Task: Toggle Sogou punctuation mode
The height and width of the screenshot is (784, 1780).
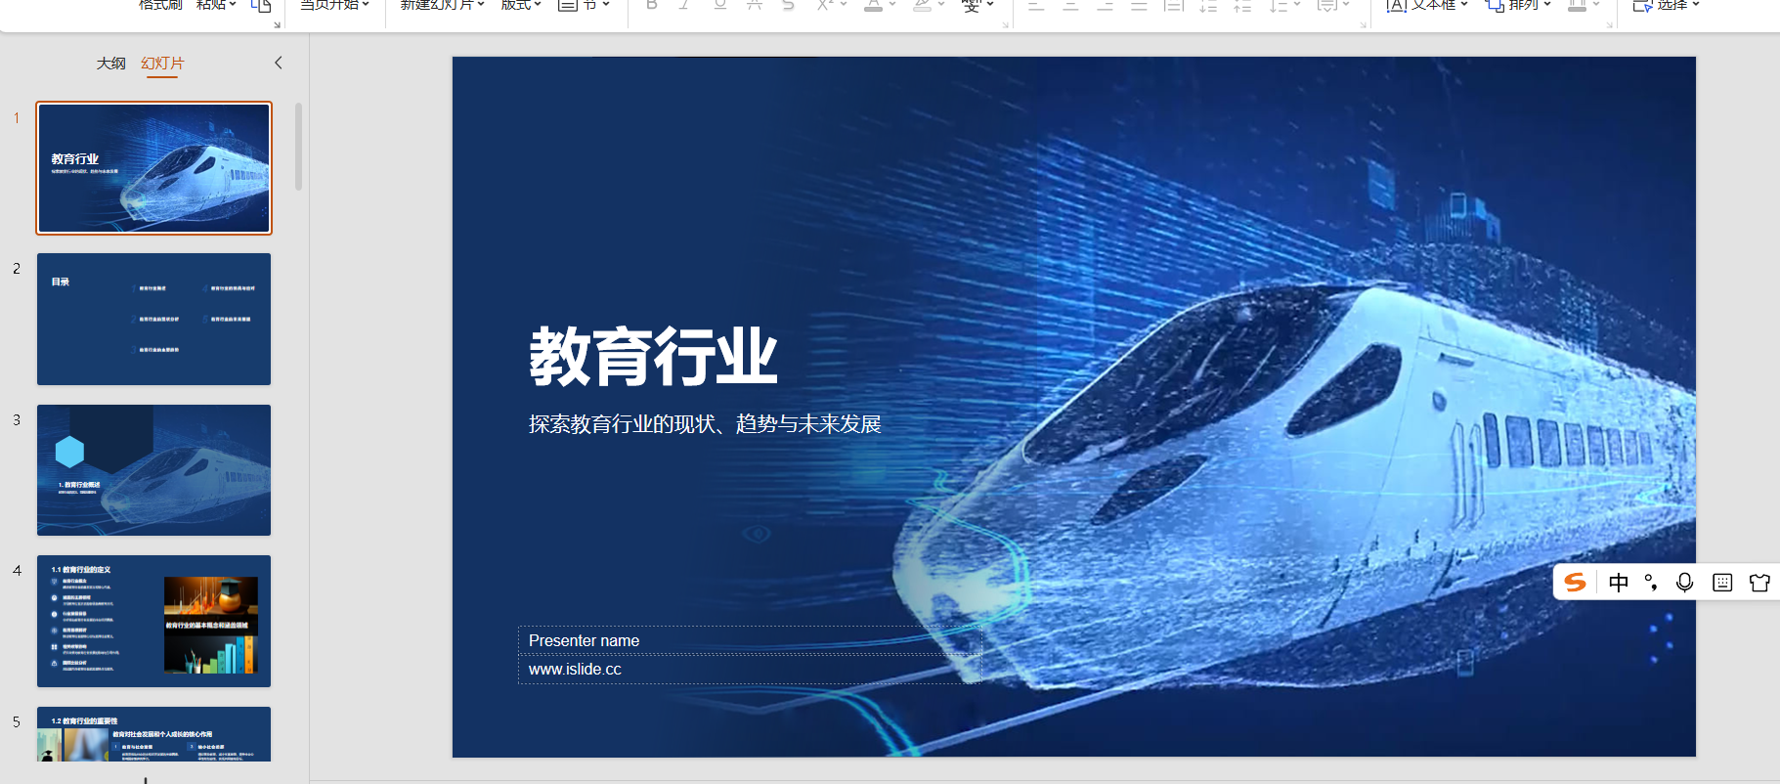Action: tap(1651, 583)
